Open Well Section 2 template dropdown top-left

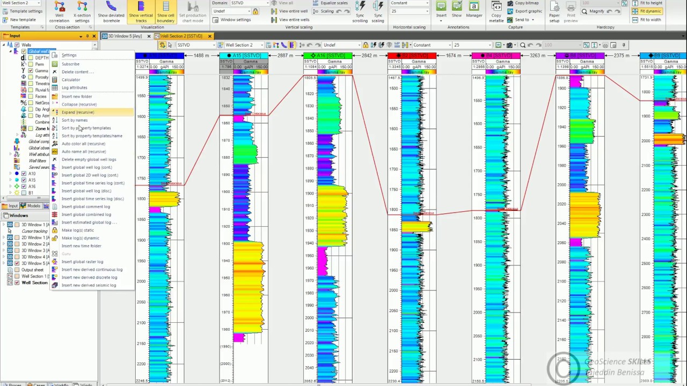(x=21, y=3)
